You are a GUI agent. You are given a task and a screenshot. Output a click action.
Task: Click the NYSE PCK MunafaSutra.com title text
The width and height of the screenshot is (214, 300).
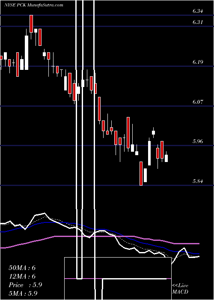tap(34, 5)
